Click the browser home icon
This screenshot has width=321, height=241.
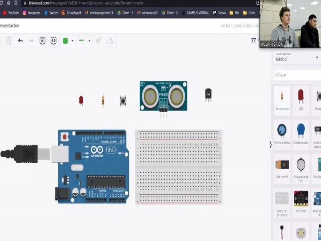tap(9, 3)
